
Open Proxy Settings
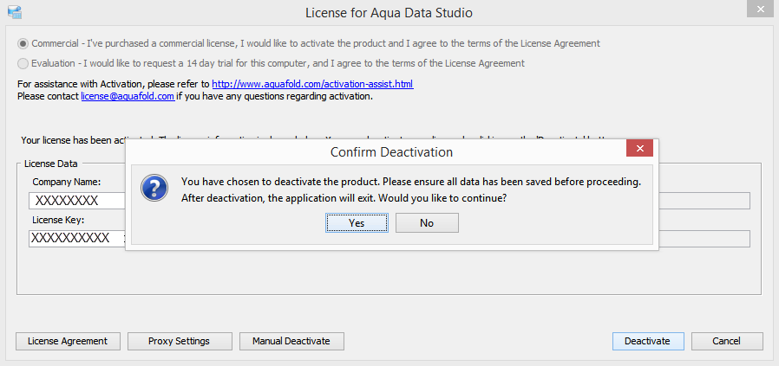tap(179, 341)
